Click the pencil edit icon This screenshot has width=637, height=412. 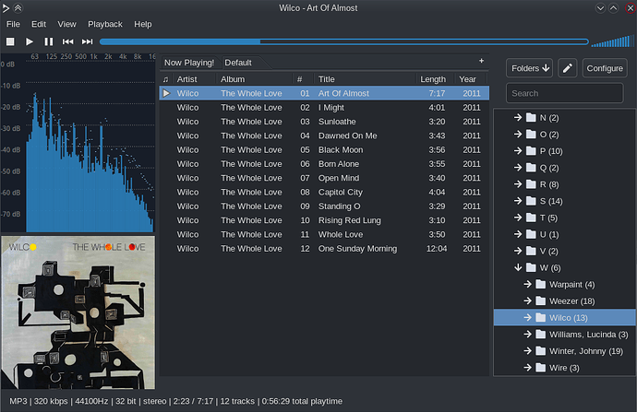(x=568, y=68)
